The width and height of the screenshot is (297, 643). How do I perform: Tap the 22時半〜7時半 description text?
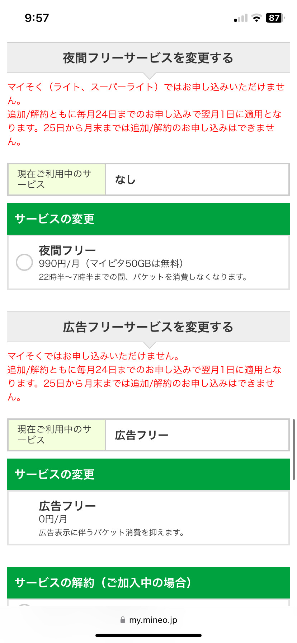[143, 277]
